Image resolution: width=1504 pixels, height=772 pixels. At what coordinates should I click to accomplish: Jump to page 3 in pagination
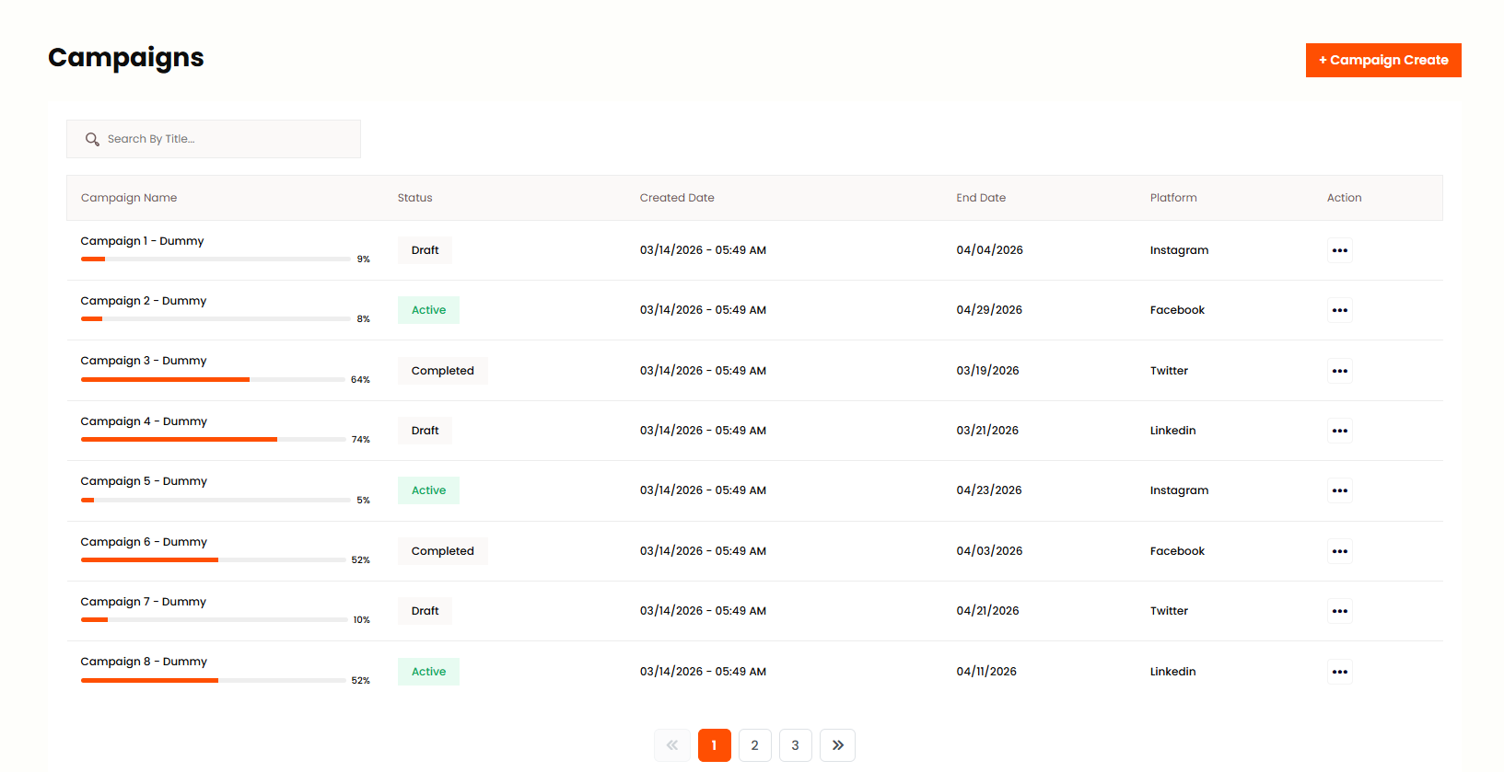click(795, 745)
